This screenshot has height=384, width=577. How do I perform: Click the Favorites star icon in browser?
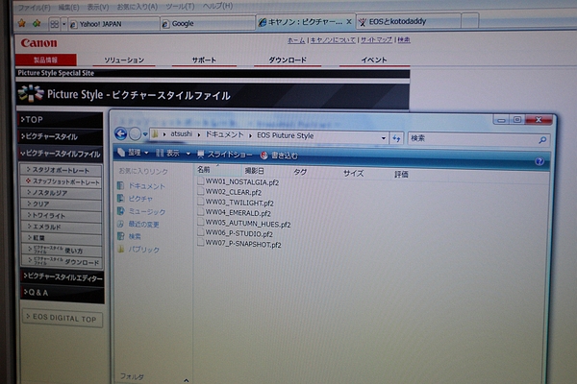pos(22,23)
